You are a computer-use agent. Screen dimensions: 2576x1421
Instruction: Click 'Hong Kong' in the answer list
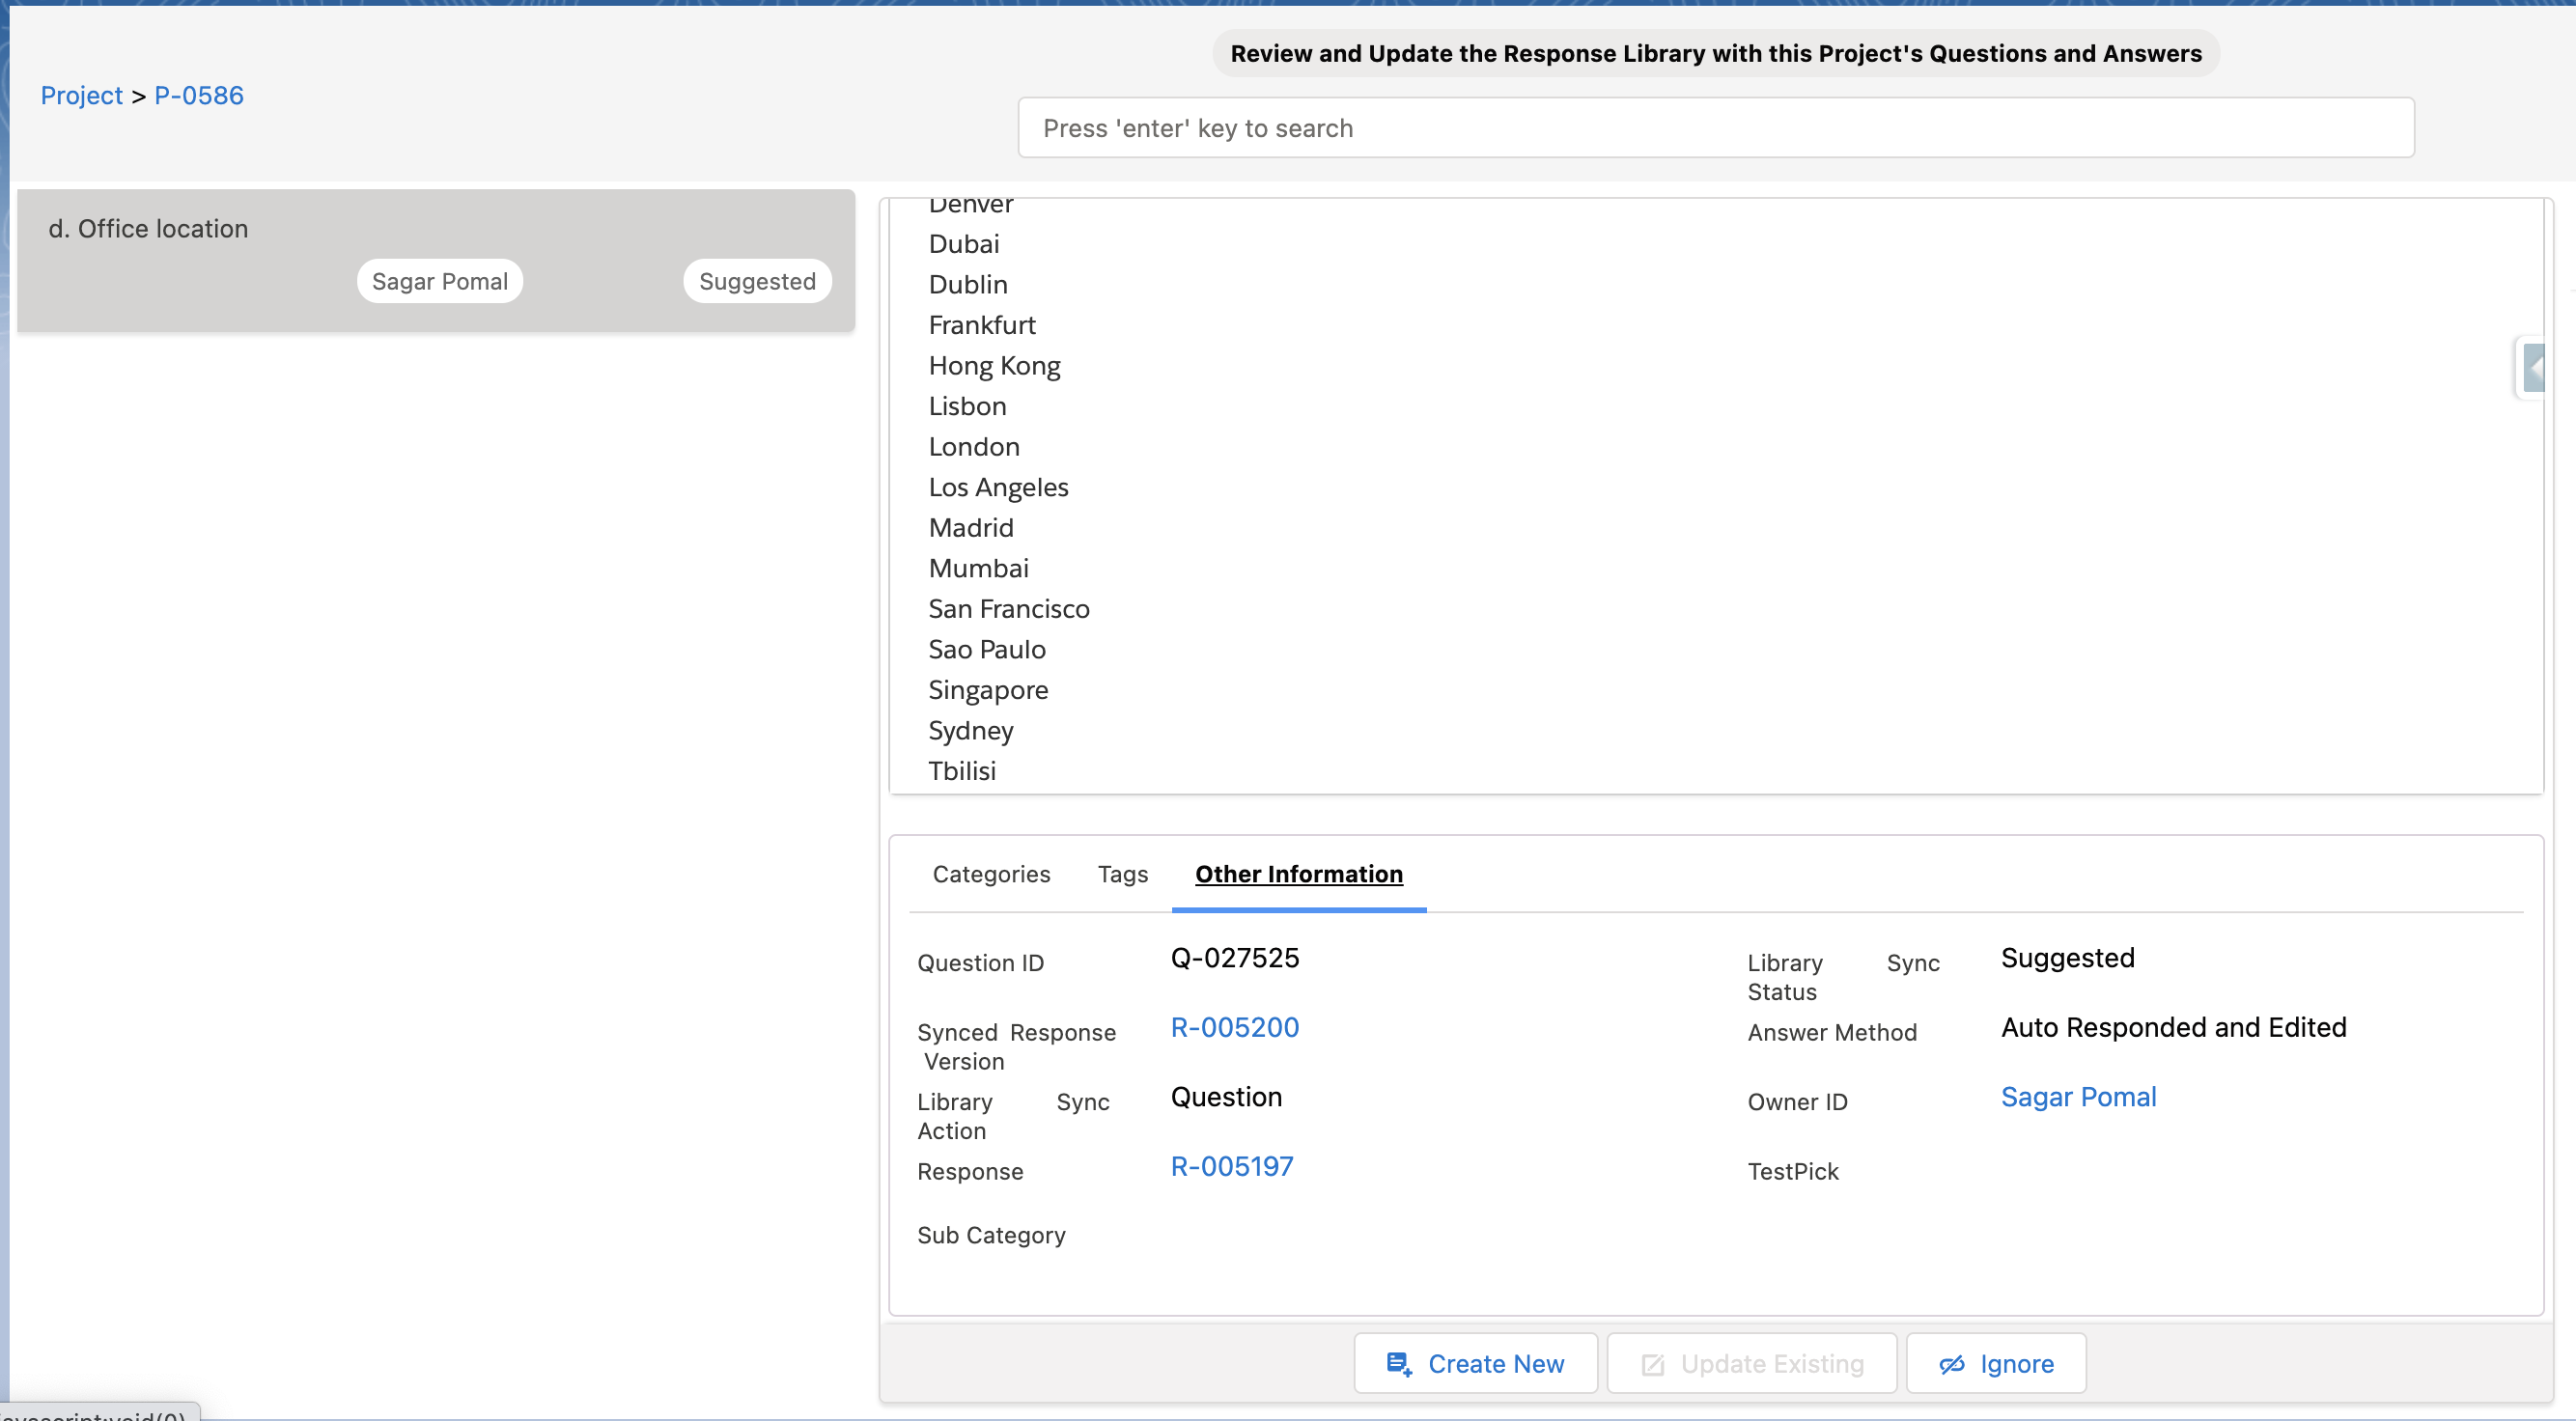tap(994, 366)
